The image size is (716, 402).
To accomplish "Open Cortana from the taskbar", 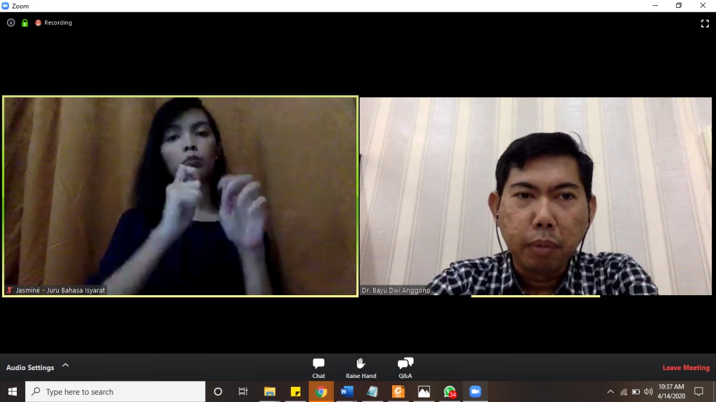I will click(x=218, y=391).
